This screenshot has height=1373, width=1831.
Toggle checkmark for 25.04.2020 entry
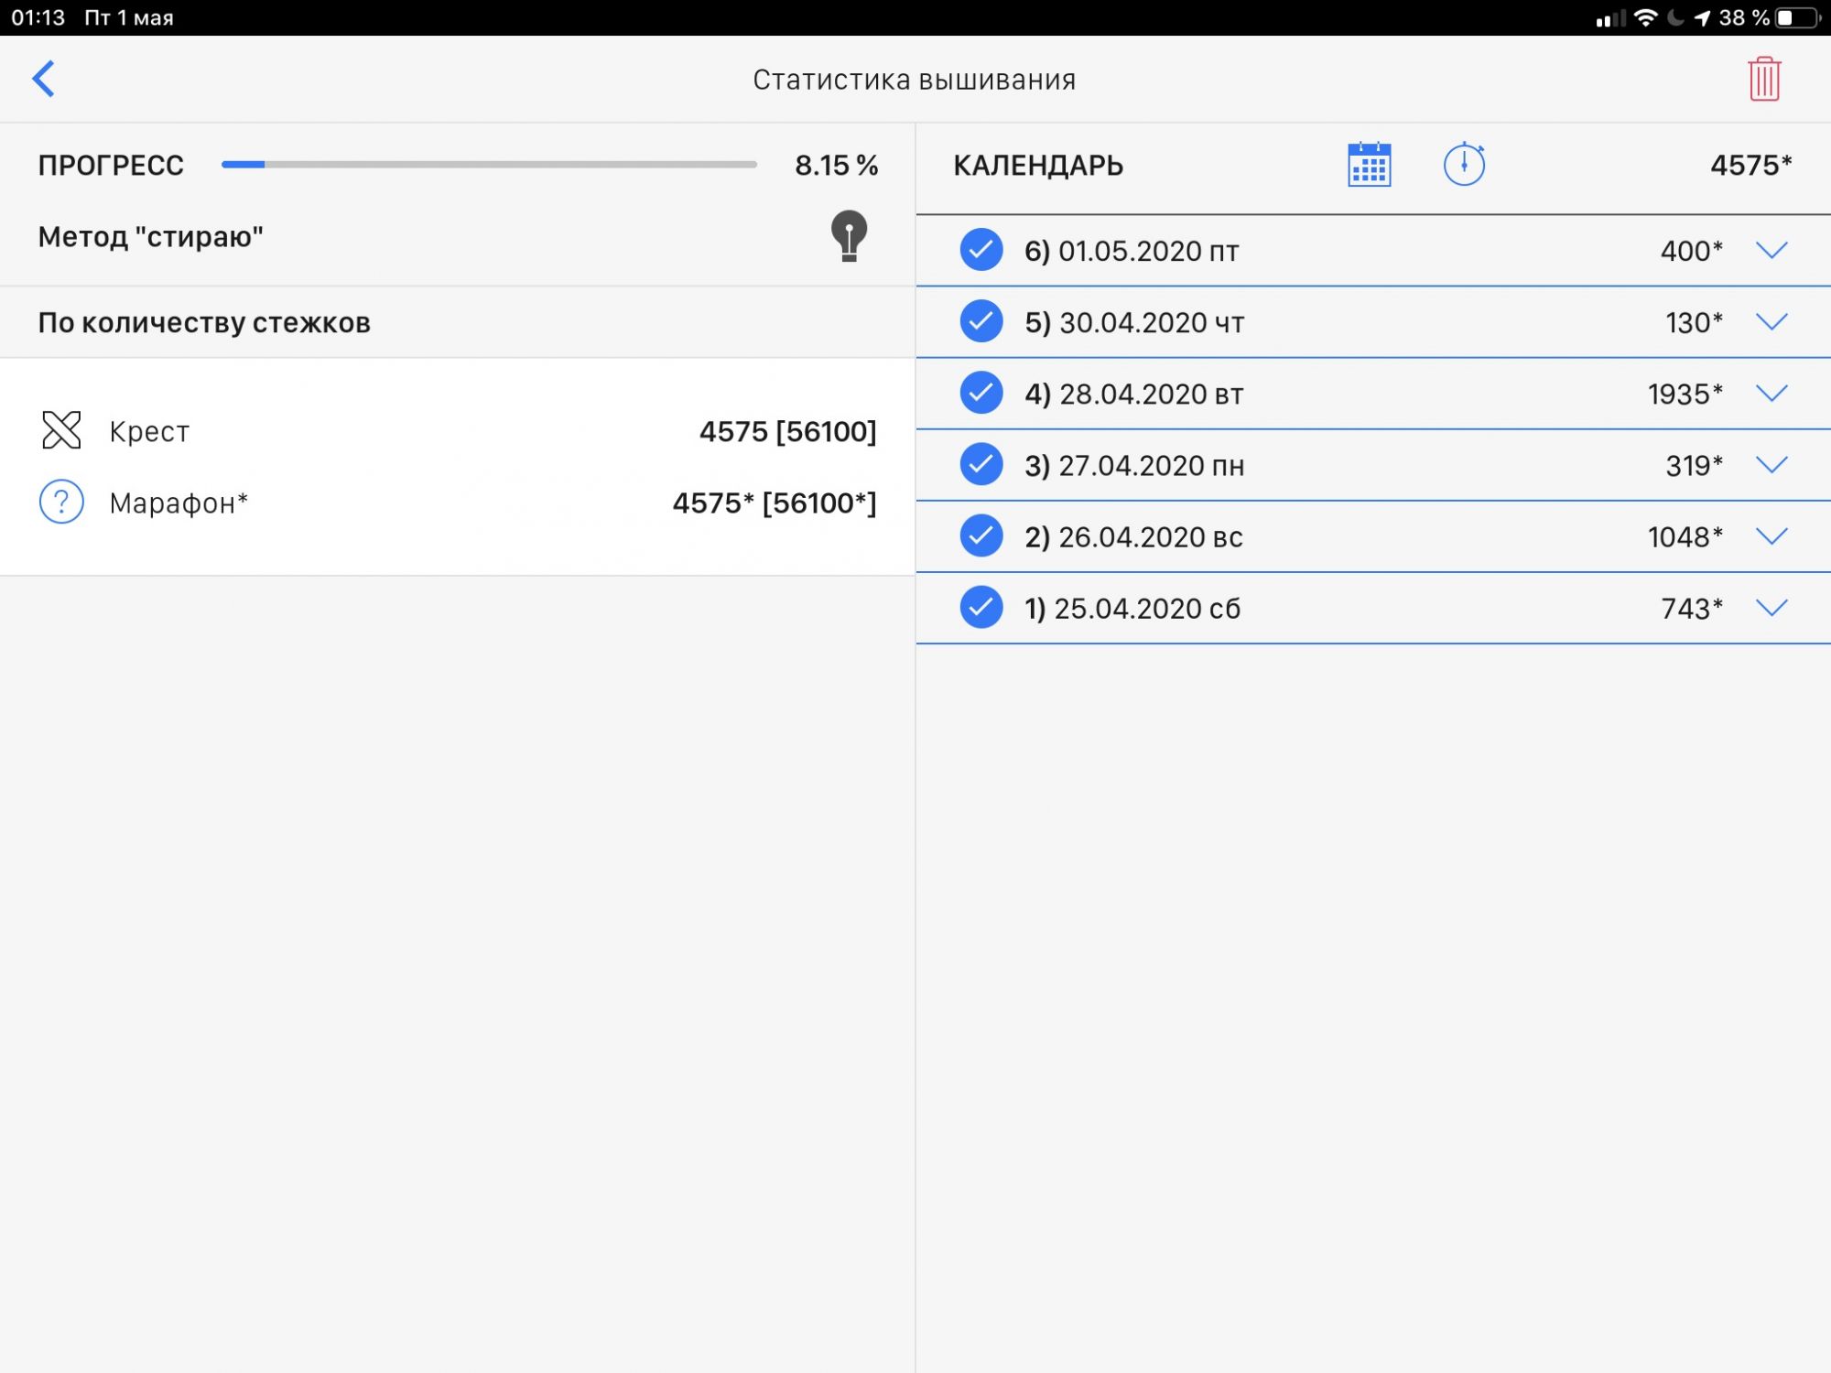click(x=981, y=607)
